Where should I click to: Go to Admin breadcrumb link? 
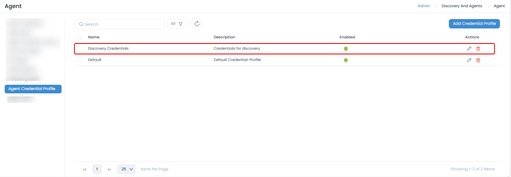click(424, 6)
